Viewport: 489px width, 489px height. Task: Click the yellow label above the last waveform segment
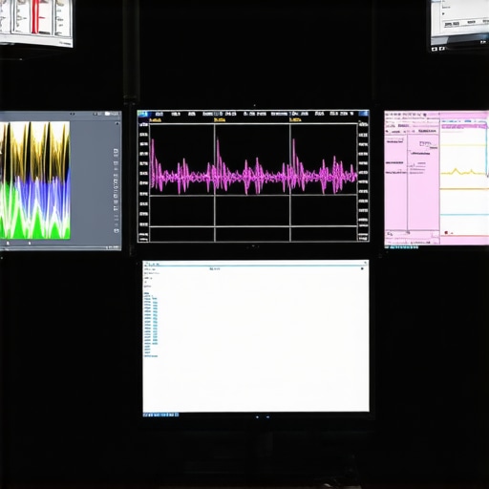point(295,120)
